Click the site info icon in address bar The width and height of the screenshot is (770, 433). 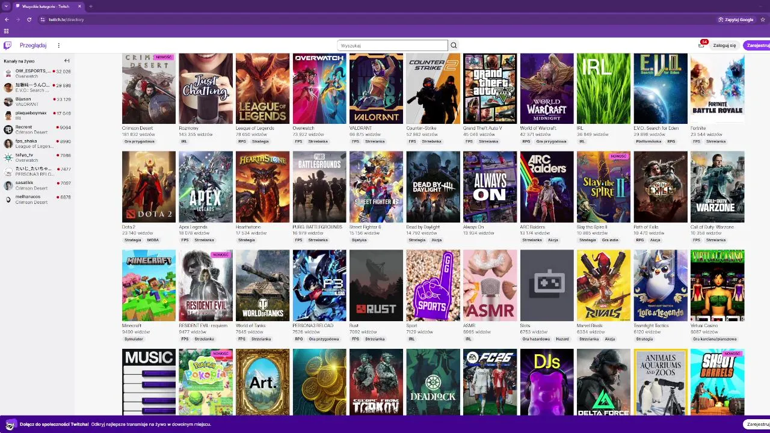(x=42, y=19)
